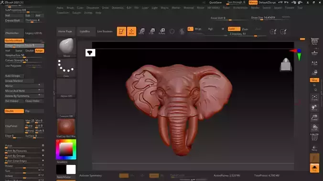Click the Transp transparency icon
Viewport: 323px width, 181px height.
314,148
